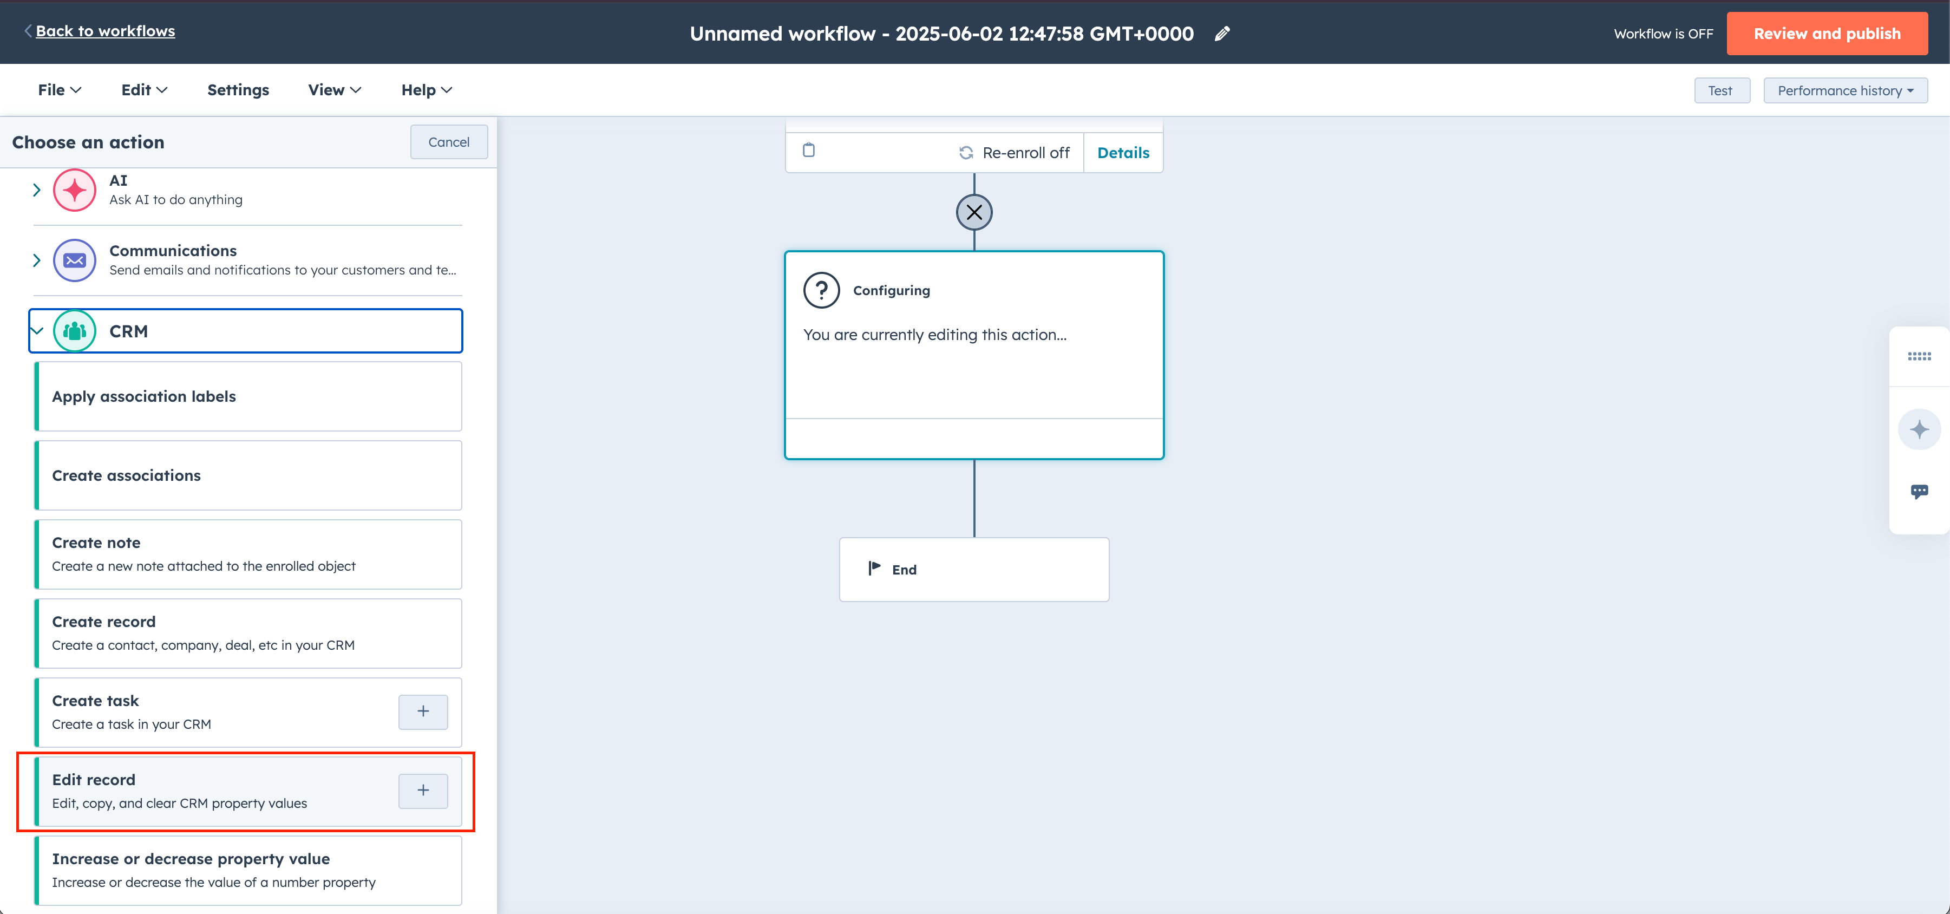The height and width of the screenshot is (914, 1950).
Task: Click the Choose an action heading
Action: pyautogui.click(x=88, y=142)
